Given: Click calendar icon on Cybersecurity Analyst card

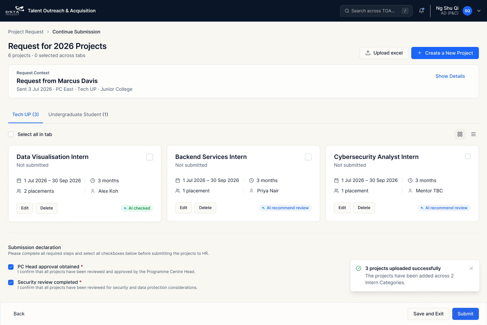Looking at the screenshot, I should pyautogui.click(x=336, y=181).
